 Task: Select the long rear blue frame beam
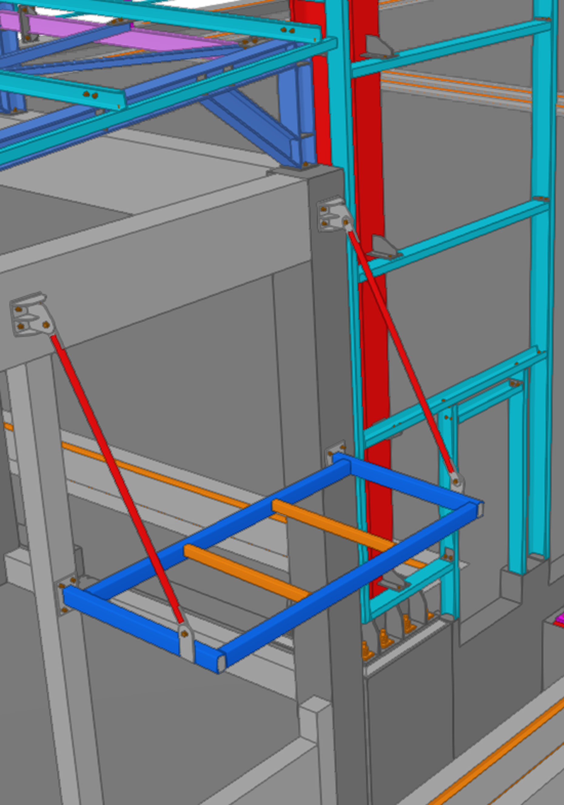[x=218, y=529]
